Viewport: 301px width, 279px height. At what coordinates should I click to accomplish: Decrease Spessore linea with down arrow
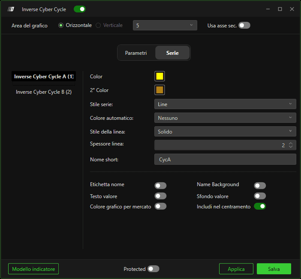coord(291,147)
